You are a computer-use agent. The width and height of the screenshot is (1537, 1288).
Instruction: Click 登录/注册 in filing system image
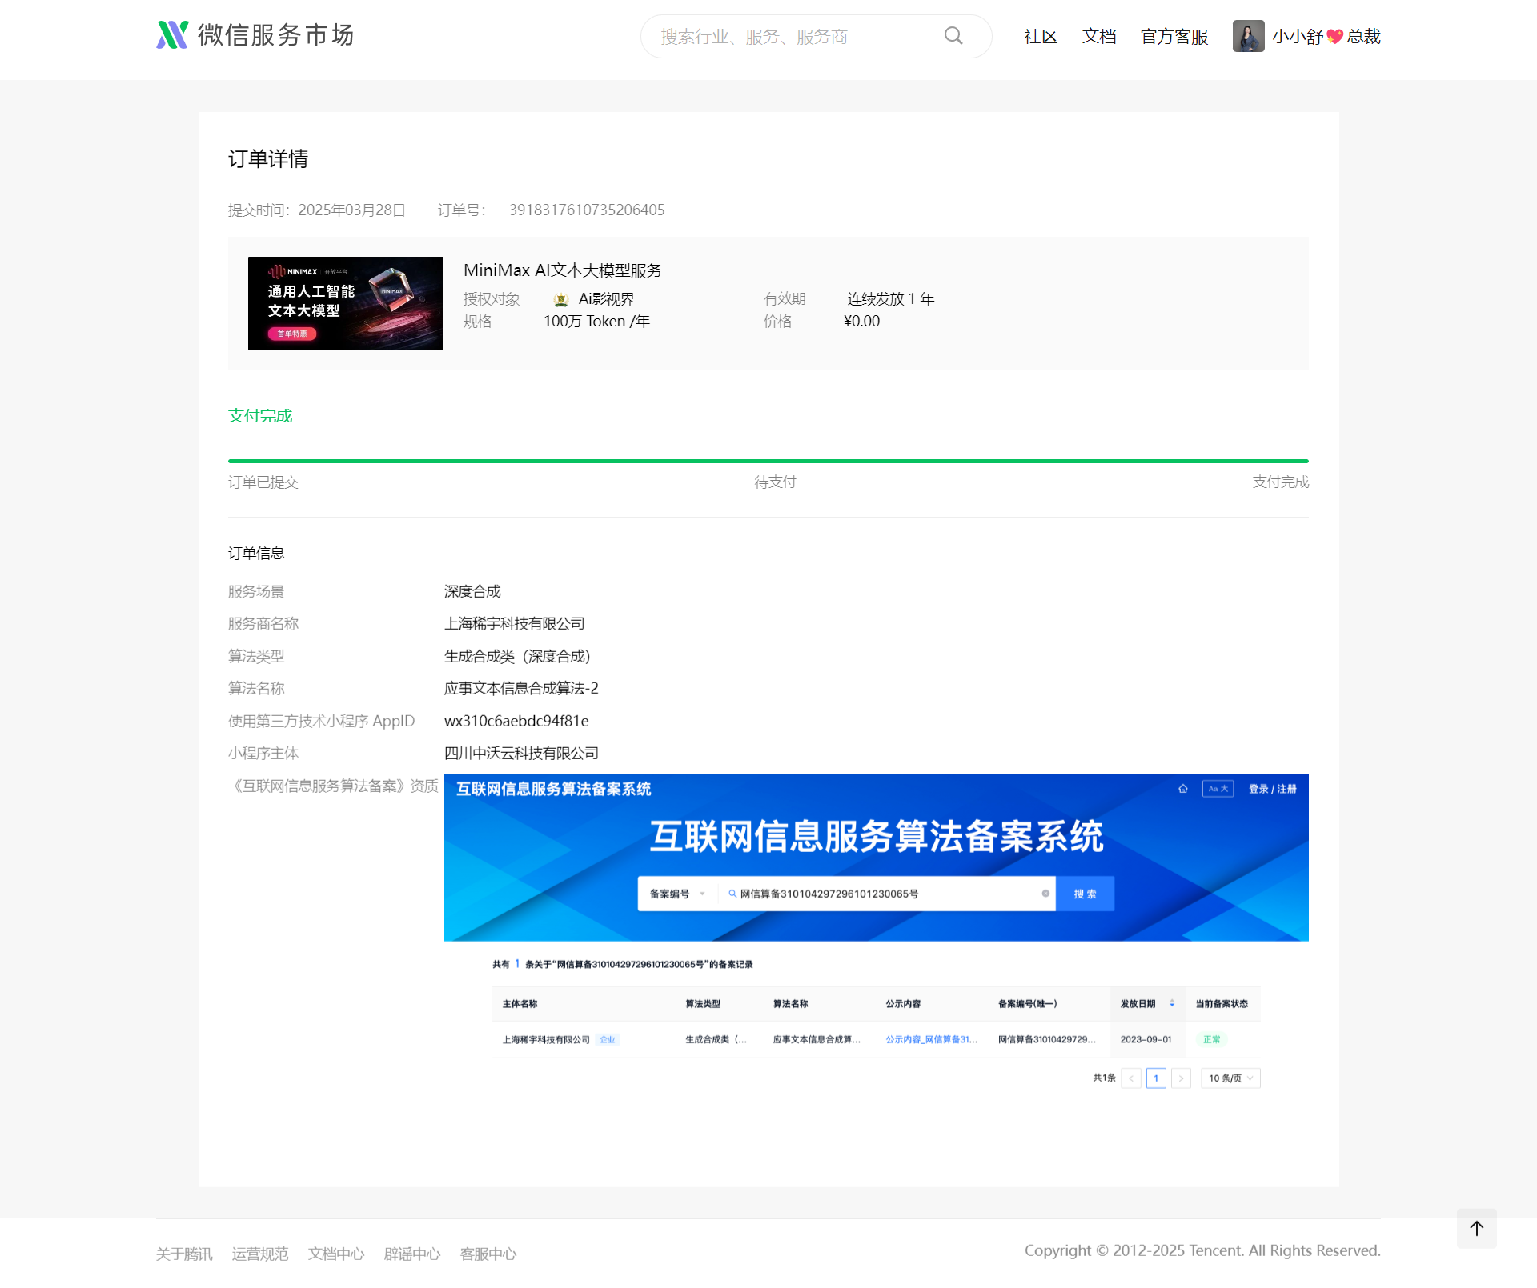pyautogui.click(x=1272, y=789)
